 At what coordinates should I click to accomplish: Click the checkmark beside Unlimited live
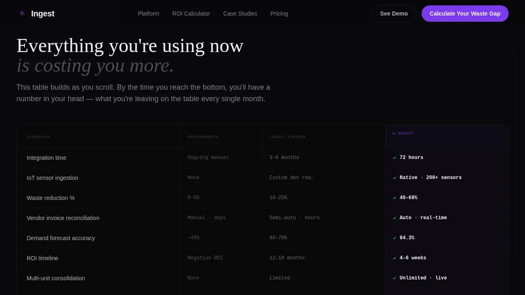pos(395,278)
